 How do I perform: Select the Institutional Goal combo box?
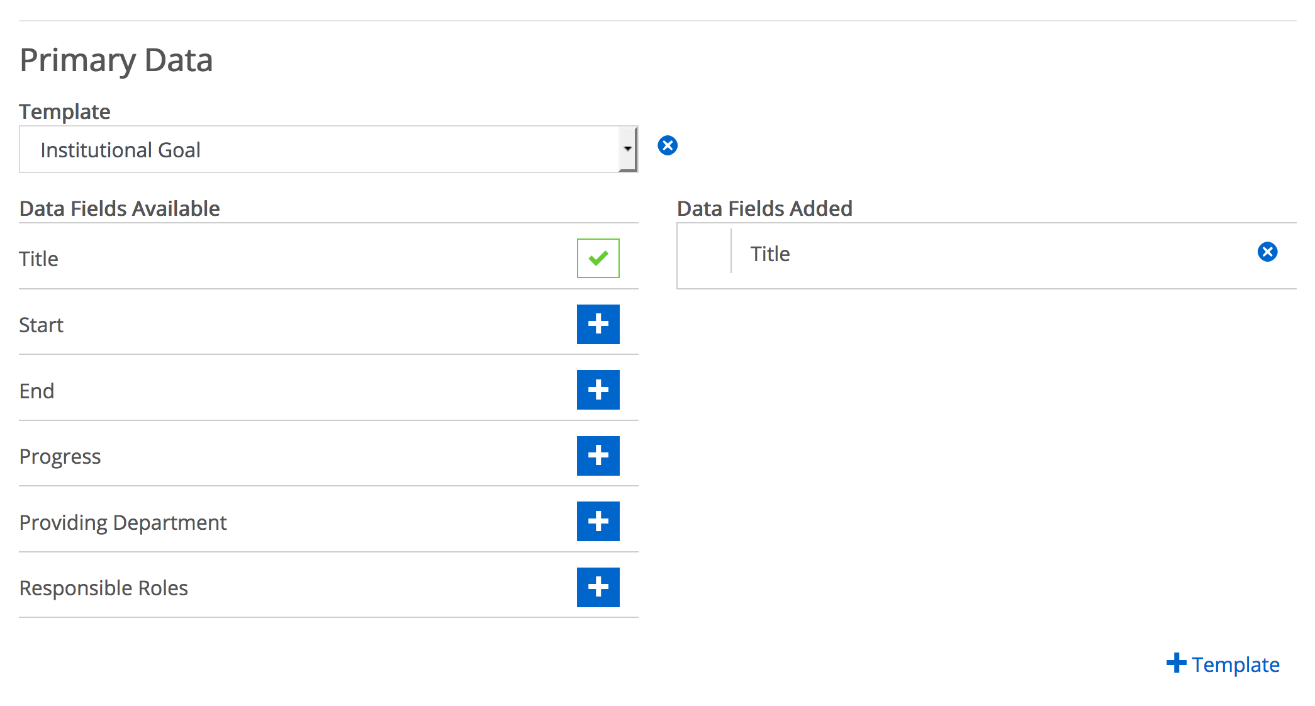(x=328, y=149)
